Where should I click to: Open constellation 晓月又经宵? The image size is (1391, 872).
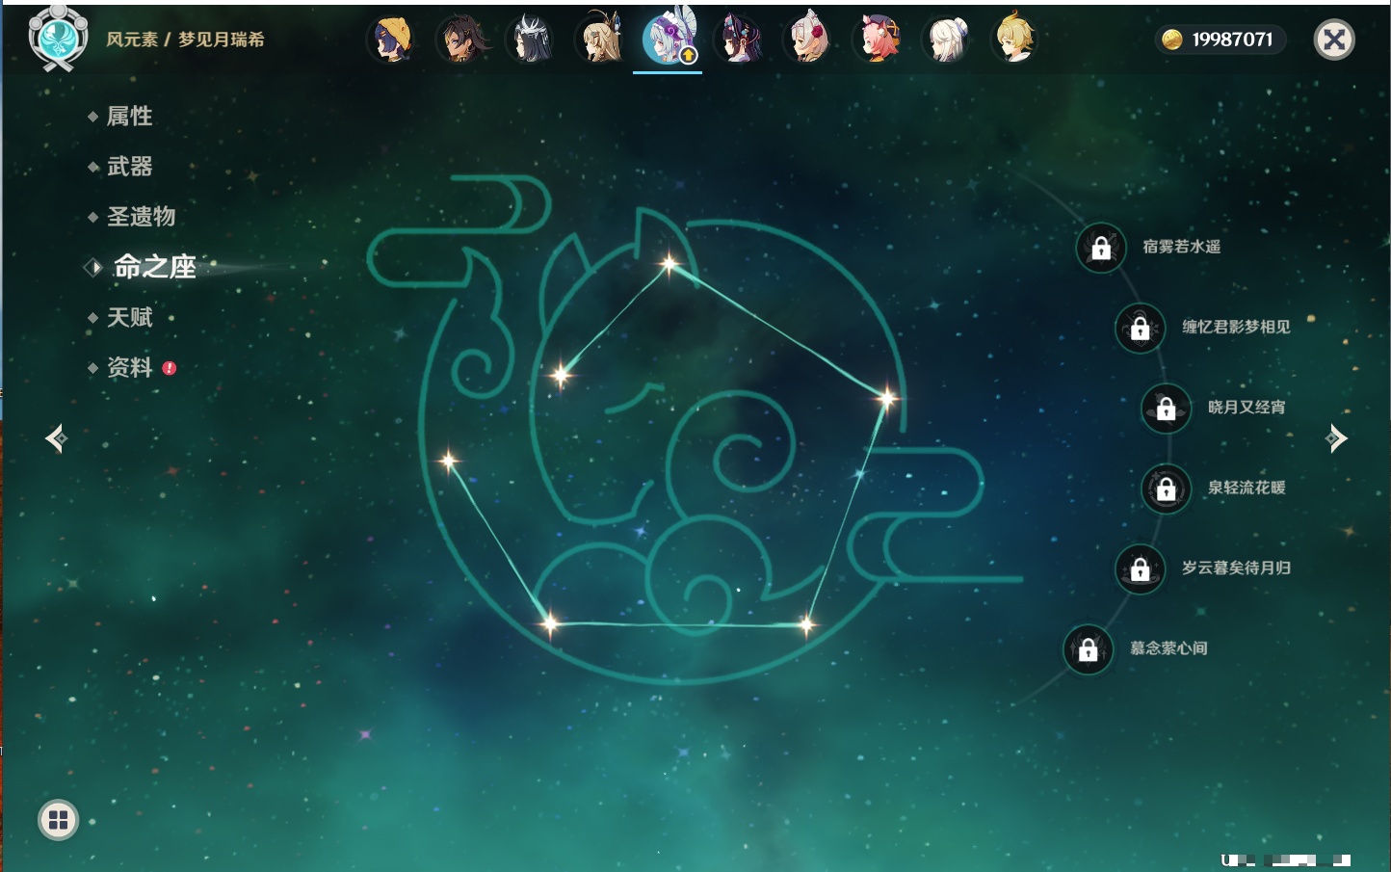pos(1247,407)
